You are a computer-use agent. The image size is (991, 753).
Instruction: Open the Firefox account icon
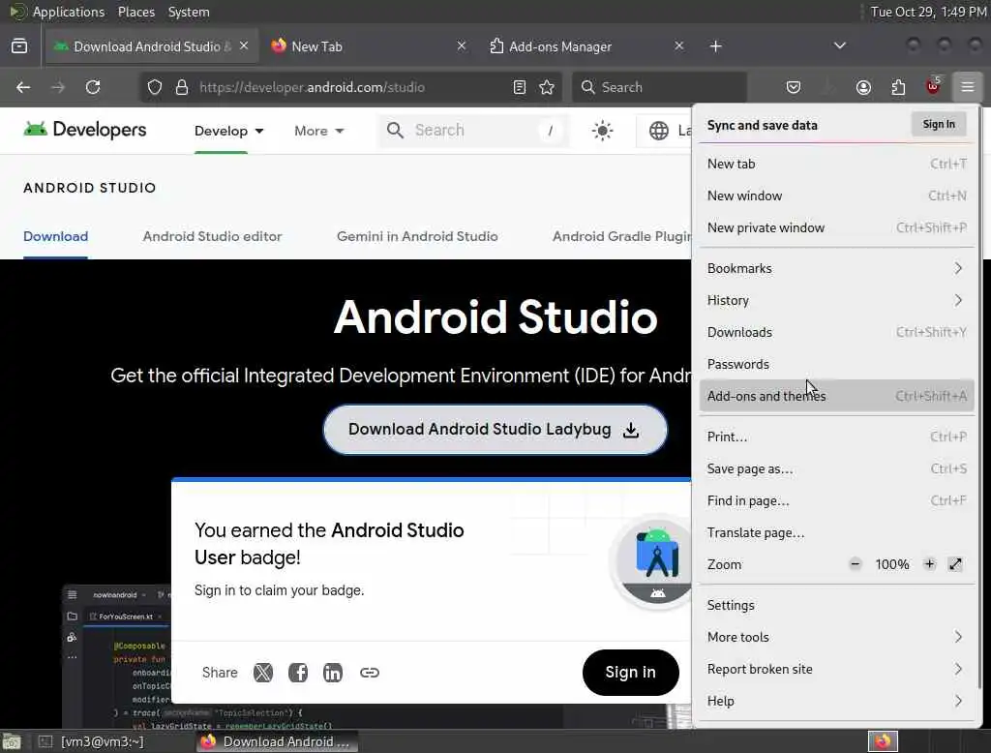(863, 87)
